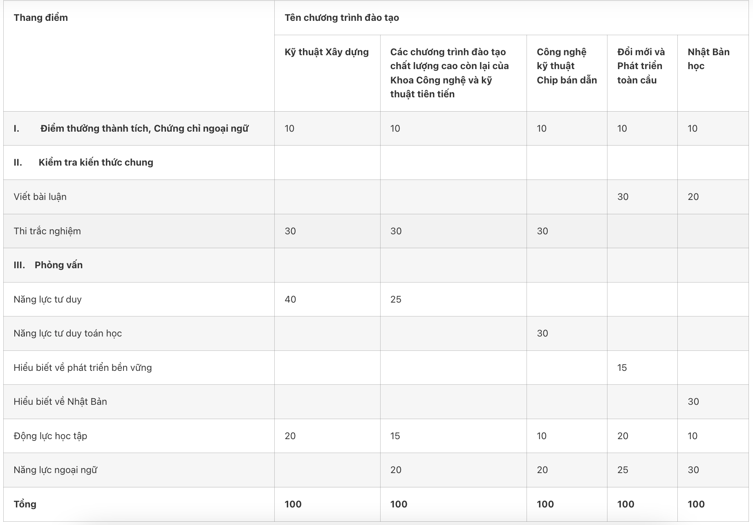Click the "Điểm thưởng thành tích, Chứng chỉ ngoại ngữ" row label
This screenshot has width=753, height=525.
point(144,128)
